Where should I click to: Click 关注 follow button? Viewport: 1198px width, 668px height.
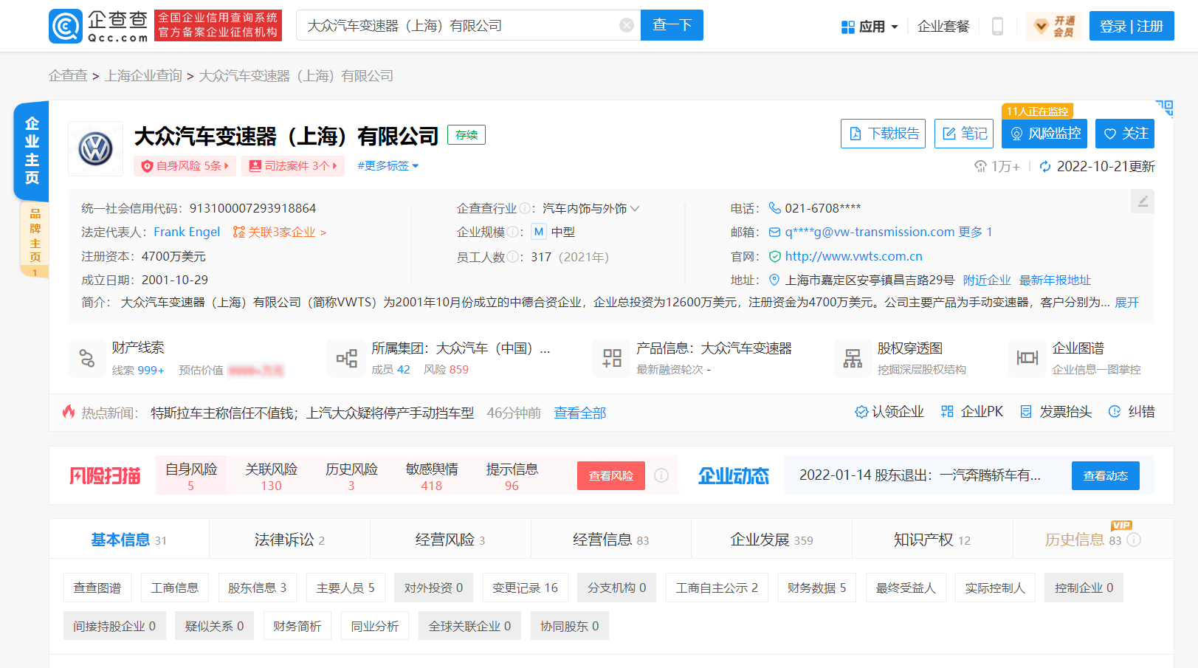coord(1125,134)
